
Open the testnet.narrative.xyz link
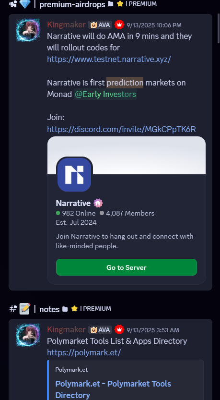click(x=109, y=59)
